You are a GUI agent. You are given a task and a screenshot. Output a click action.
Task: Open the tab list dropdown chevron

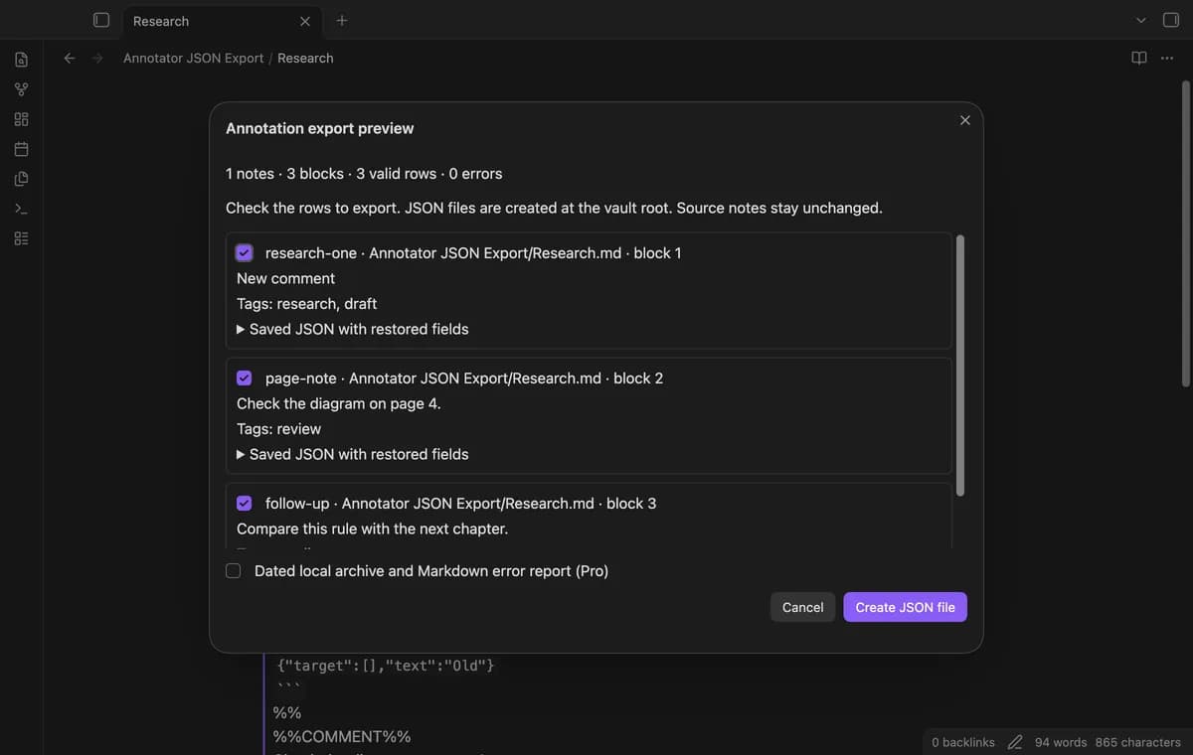pyautogui.click(x=1141, y=20)
